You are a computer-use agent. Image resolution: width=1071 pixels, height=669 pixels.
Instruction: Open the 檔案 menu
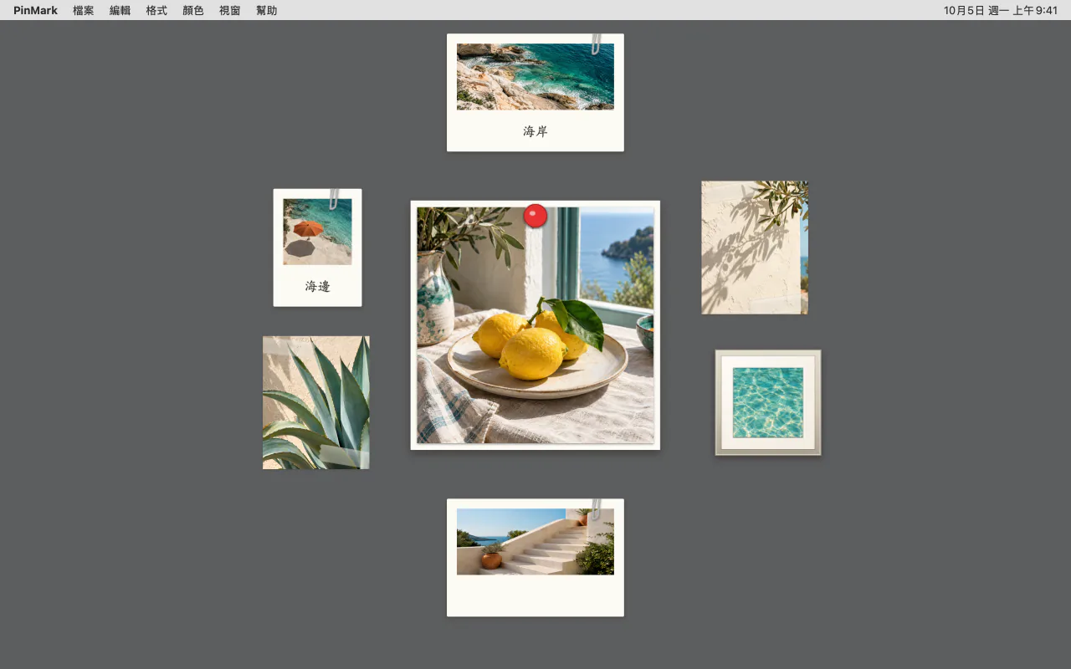pos(84,10)
